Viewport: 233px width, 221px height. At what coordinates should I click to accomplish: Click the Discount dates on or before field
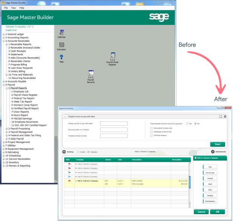tap(114, 130)
